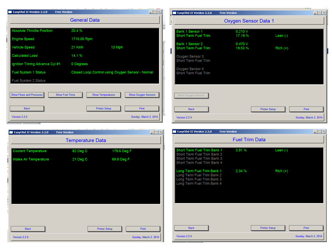Screen dimensions: 332x249
Task: Click the EasyObd icon in General Data title bar
Action: [x=10, y=11]
